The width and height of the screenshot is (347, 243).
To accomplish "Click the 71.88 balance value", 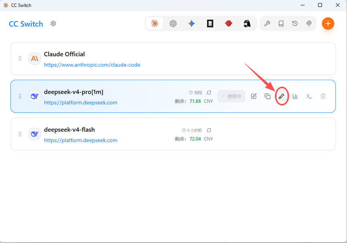I will [195, 101].
